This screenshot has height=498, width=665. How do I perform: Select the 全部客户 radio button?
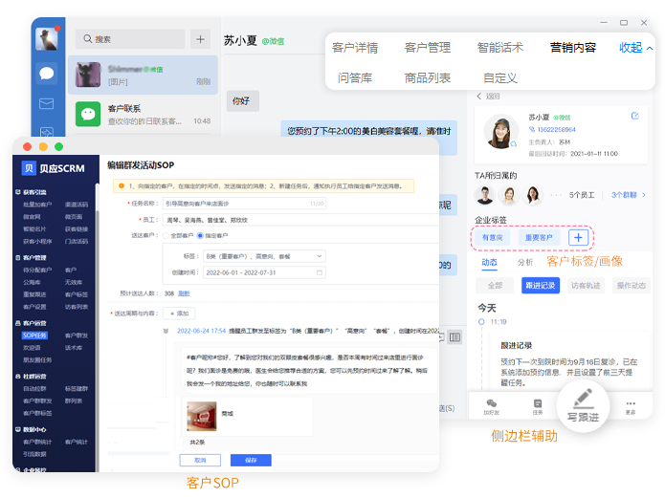pyautogui.click(x=166, y=236)
